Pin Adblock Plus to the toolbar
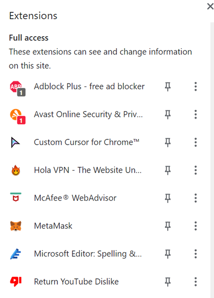Image resolution: width=214 pixels, height=298 pixels. [168, 87]
